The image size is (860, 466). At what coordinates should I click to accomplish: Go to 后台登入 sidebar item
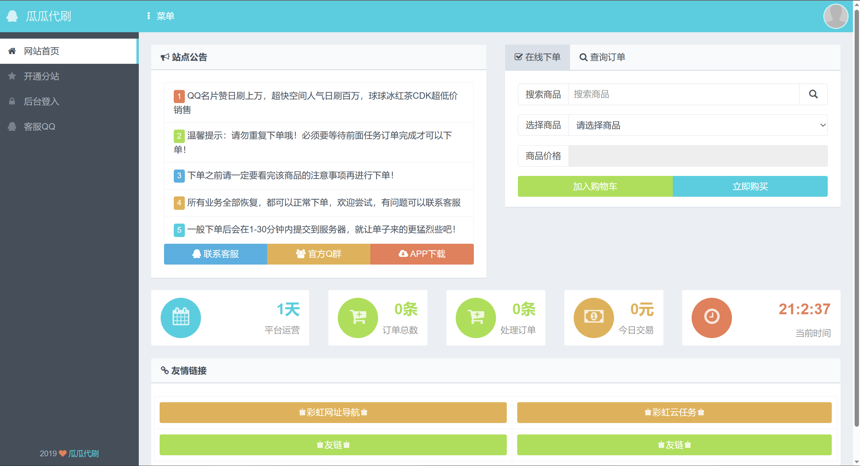tap(41, 101)
